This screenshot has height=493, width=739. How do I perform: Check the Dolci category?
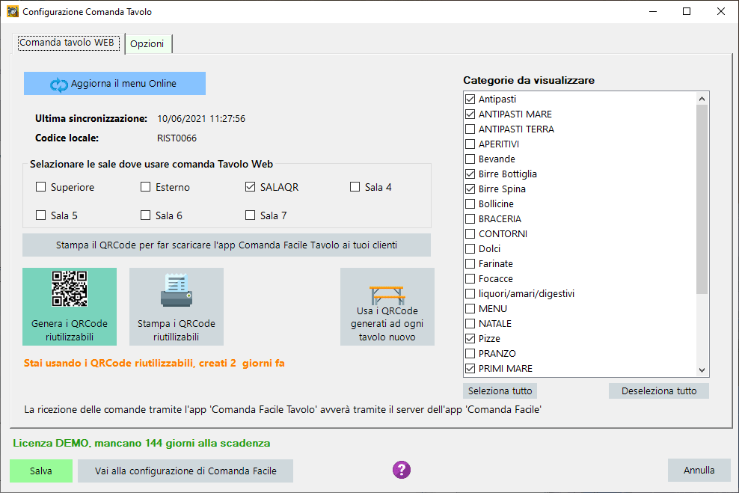click(470, 249)
